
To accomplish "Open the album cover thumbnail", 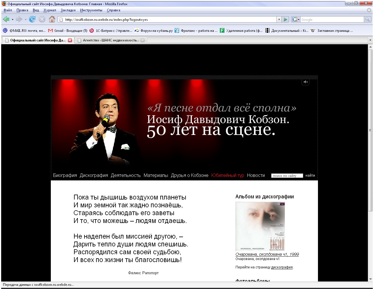I will click(260, 226).
